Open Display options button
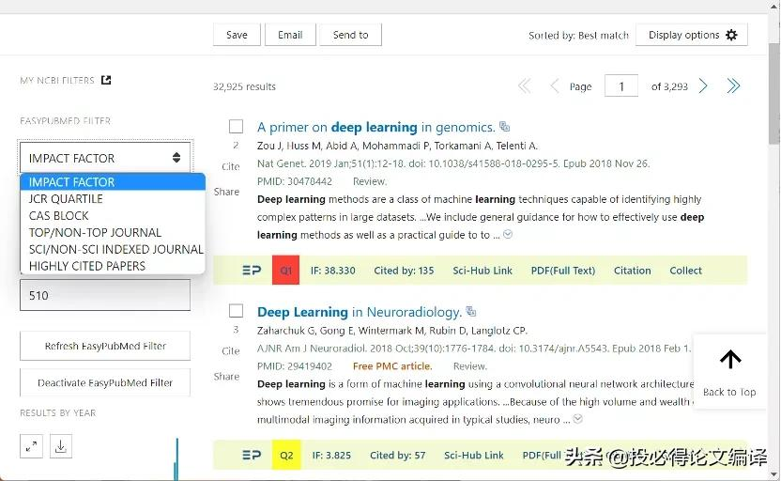Viewport: 781px width, 481px height. click(x=691, y=35)
